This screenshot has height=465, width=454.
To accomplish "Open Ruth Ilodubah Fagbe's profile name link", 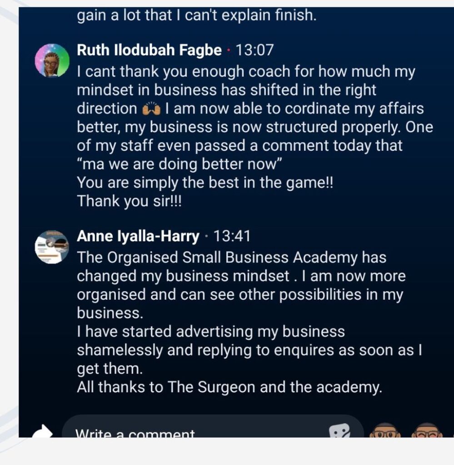I will [x=150, y=50].
